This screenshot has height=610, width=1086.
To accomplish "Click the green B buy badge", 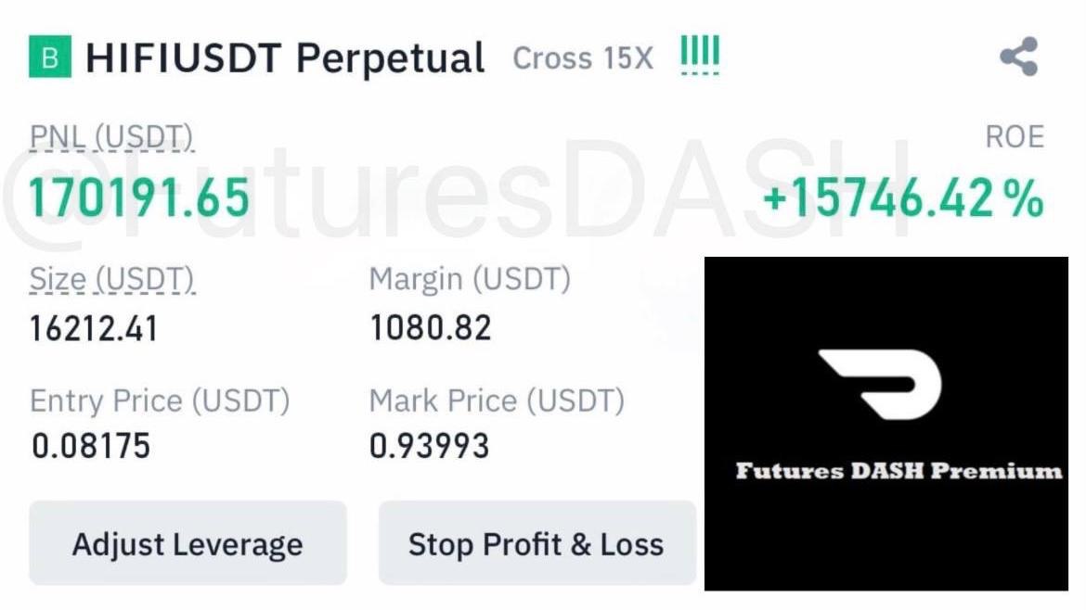I will tap(50, 57).
